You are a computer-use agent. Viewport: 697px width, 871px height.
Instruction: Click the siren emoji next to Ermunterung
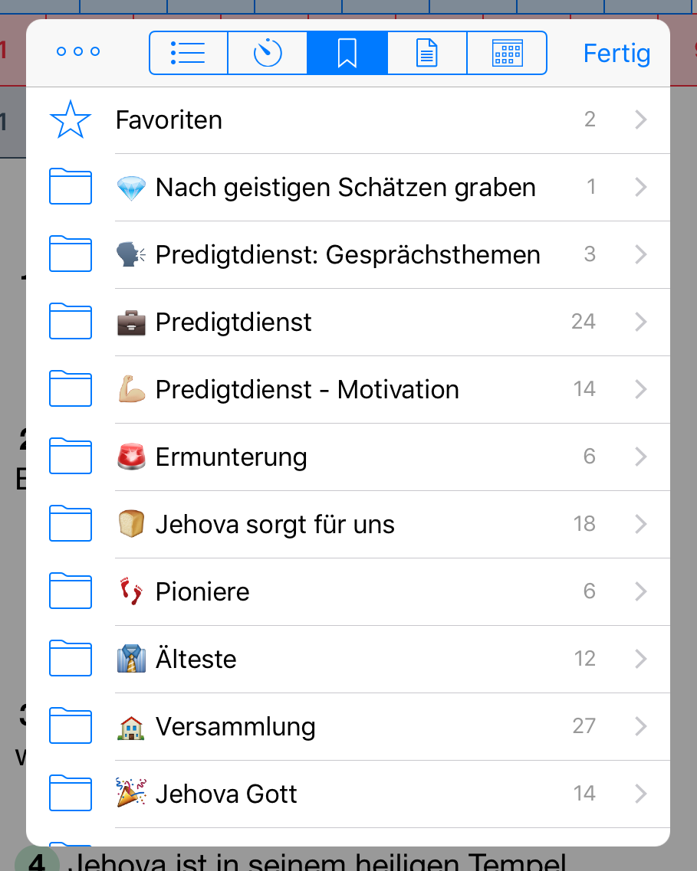tap(131, 457)
